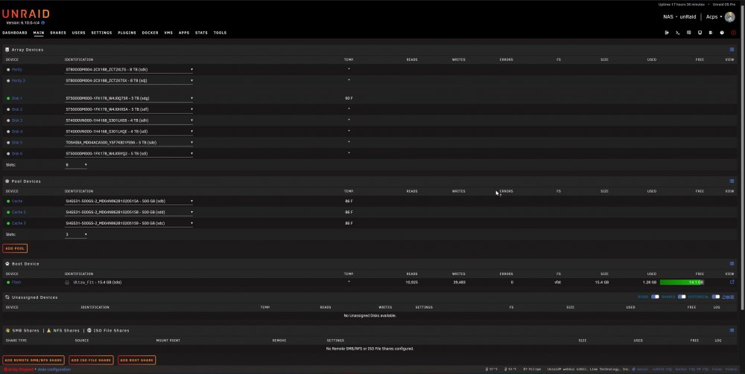Screen dimensions: 745x374
Task: Open the Cache device selection dropdown
Action: point(129,201)
